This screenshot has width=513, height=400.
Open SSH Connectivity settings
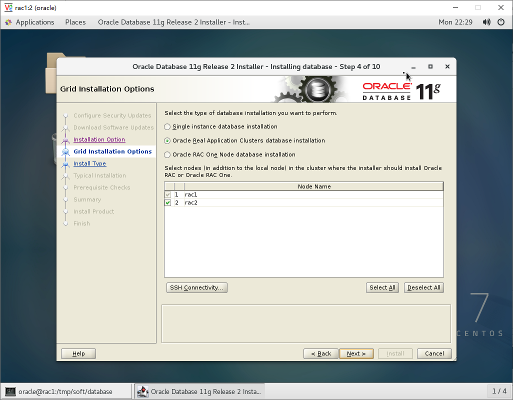pos(196,287)
